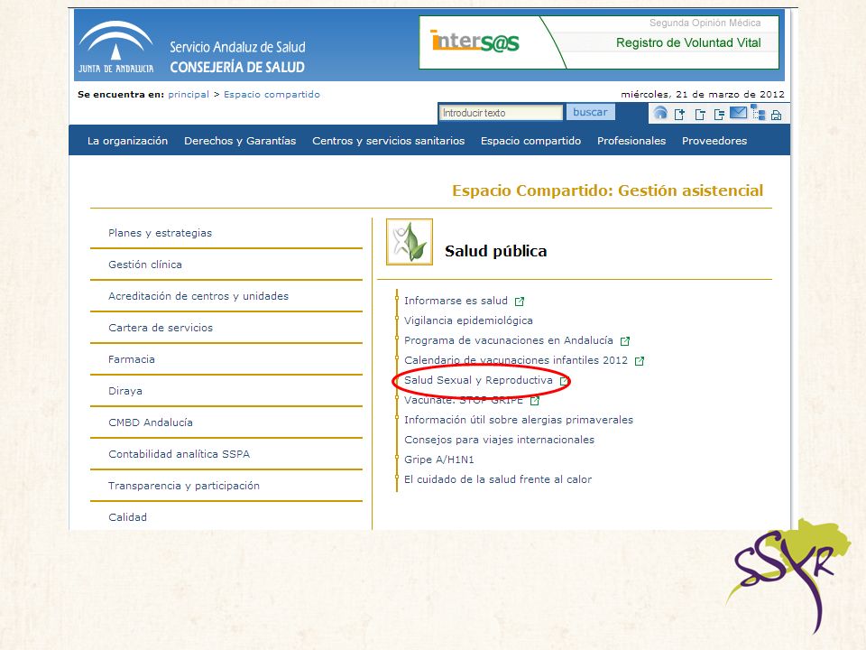The image size is (866, 650).
Task: Open Vigilancia epidemiológica link
Action: pyautogui.click(x=468, y=320)
